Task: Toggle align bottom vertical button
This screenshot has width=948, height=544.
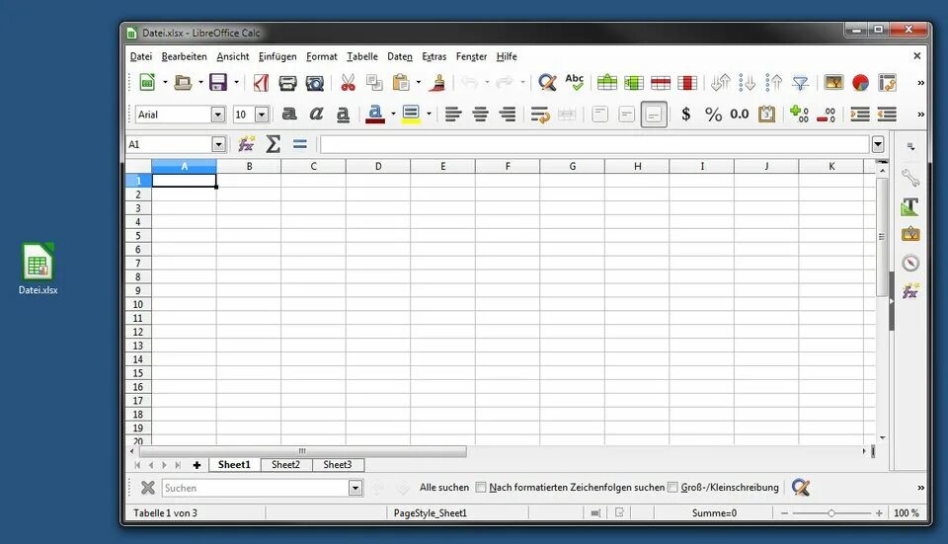Action: point(654,115)
